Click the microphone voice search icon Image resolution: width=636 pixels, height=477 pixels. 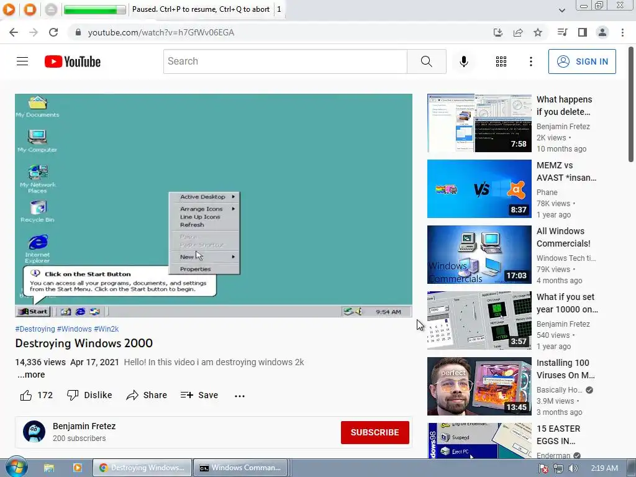pos(463,61)
